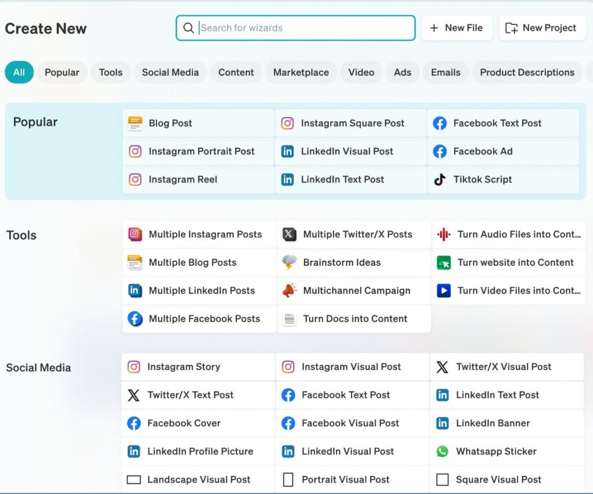Click Instagram icon beside Instagram Reel

click(135, 180)
